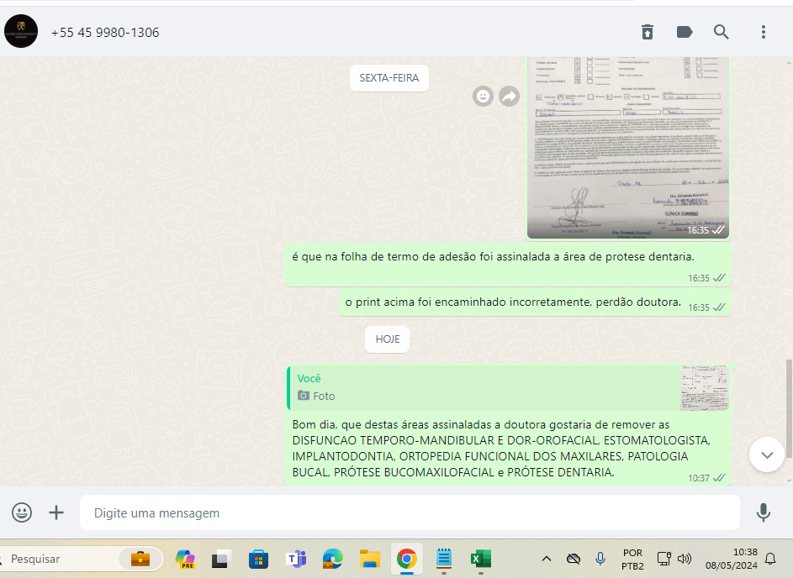Click the Windows taskbar Pesquisar search box

[81, 559]
